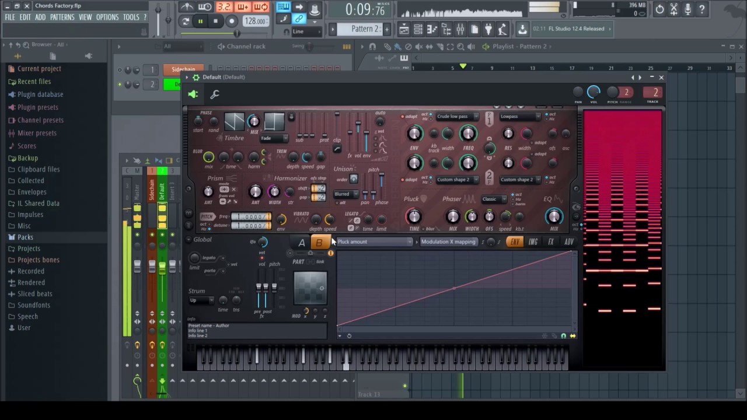
Task: Enable the 3.2 countdown before recording
Action: [224, 7]
